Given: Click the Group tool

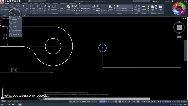Looking at the screenshot, I should tap(135, 7).
